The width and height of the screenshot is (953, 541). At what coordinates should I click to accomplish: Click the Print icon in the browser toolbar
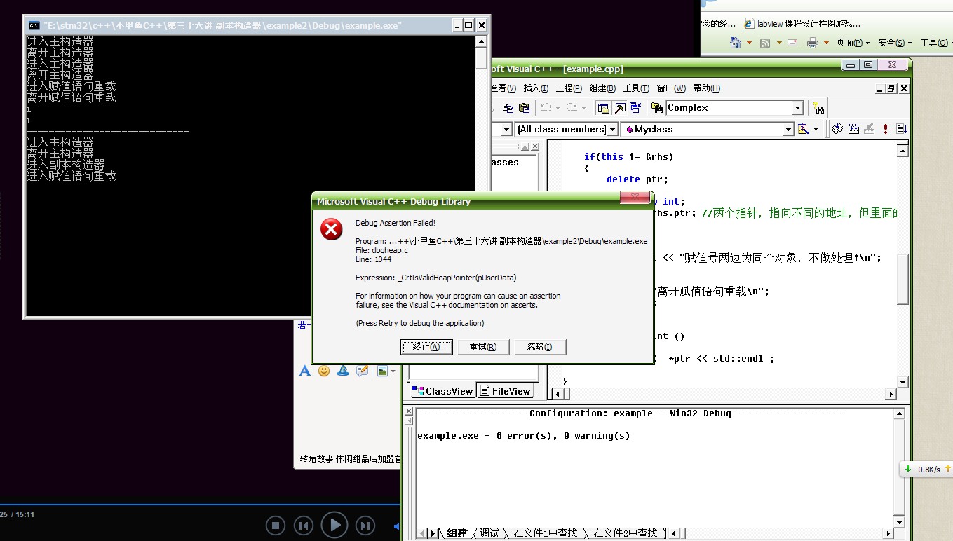point(813,43)
